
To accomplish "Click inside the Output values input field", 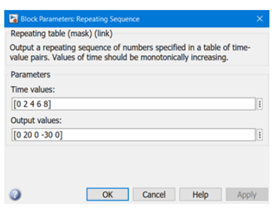I will coord(134,135).
